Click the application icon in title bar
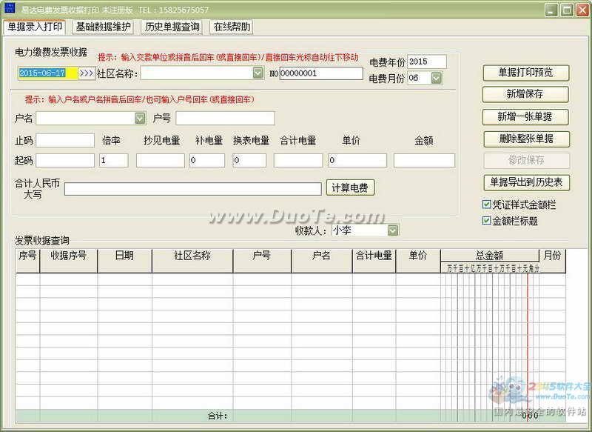The height and width of the screenshot is (432, 592). pos(9,8)
